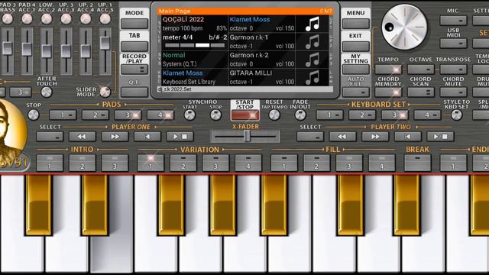Click the FADE IN/OUT round button
Screen dimensions: 489x275
click(x=300, y=115)
